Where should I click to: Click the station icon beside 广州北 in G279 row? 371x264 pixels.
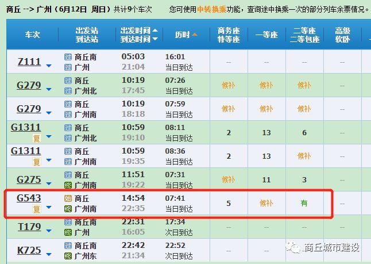(68, 91)
